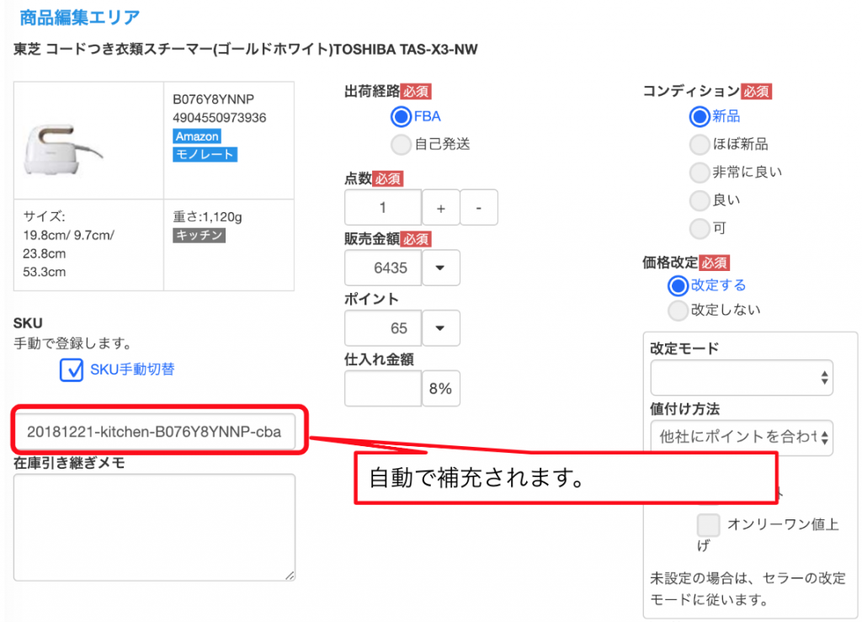Click the 点数 quantity input field
The height and width of the screenshot is (622, 862).
[383, 208]
